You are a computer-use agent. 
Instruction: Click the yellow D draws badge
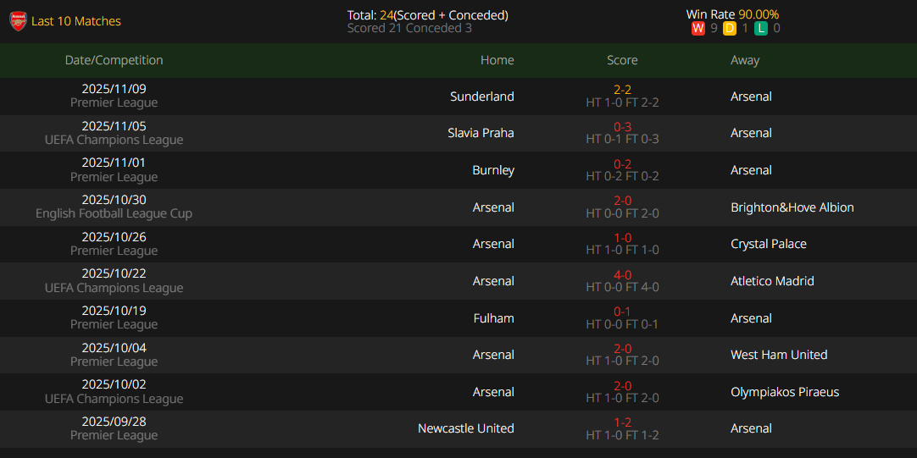(x=730, y=29)
